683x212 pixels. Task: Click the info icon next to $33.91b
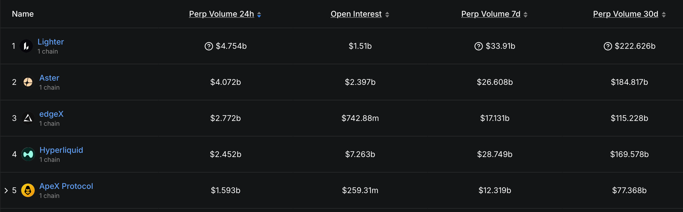coord(478,46)
